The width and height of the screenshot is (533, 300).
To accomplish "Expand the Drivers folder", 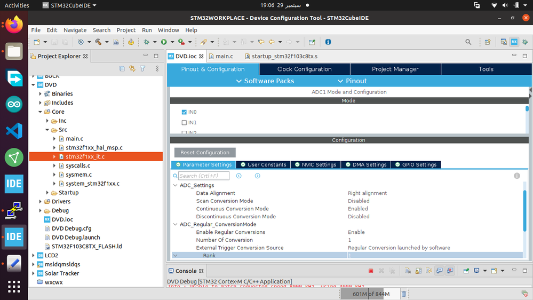I will [40, 201].
